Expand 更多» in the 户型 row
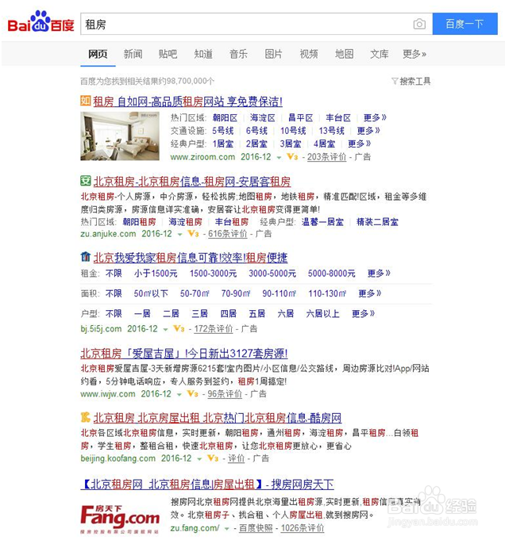Screen dimensions: 505x540 tap(363, 314)
